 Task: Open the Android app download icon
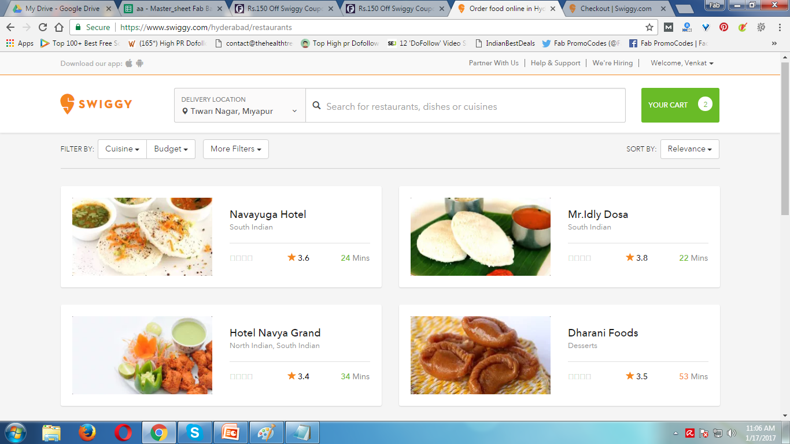coord(139,63)
